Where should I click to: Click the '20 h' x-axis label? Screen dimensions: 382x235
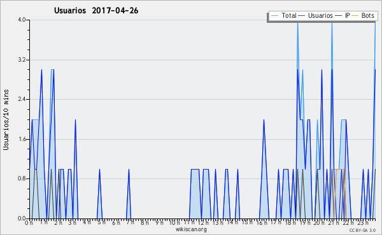click(319, 222)
